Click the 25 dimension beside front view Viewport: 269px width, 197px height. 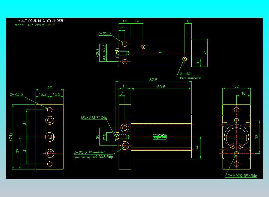(x=198, y=148)
